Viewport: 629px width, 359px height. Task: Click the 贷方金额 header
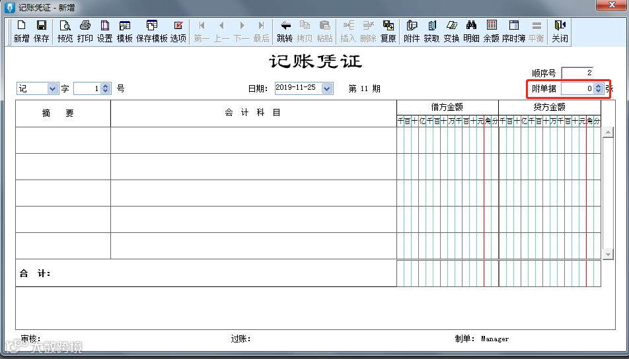click(x=550, y=108)
